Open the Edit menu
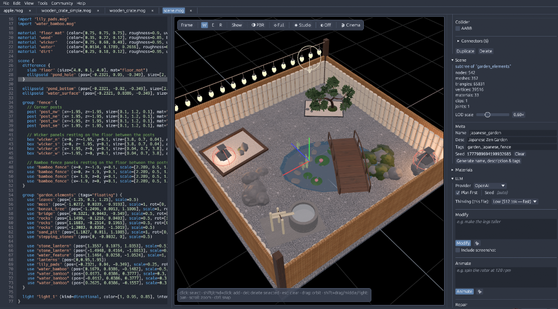Image resolution: width=558 pixels, height=309 pixels. pyautogui.click(x=17, y=3)
